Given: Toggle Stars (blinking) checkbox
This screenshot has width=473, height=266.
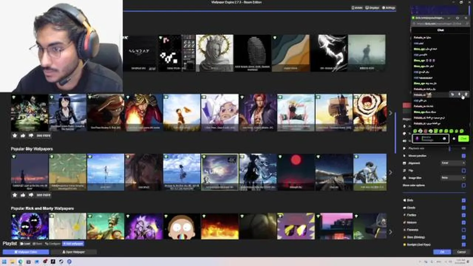Looking at the screenshot, I should 464,237.
